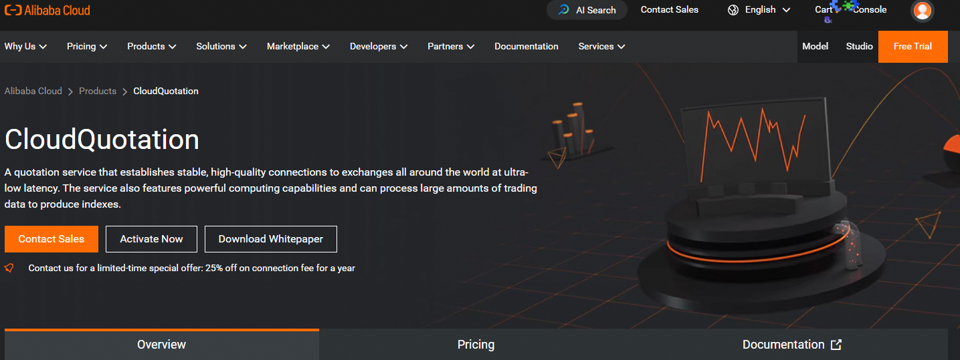
Task: Switch to the Pricing tab
Action: pyautogui.click(x=476, y=345)
